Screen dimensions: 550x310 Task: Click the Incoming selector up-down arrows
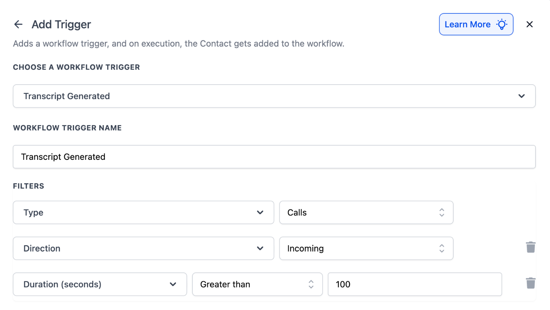(x=442, y=249)
